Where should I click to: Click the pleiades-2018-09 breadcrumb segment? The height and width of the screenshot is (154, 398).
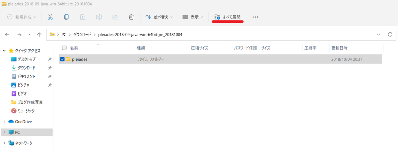[x=140, y=34]
